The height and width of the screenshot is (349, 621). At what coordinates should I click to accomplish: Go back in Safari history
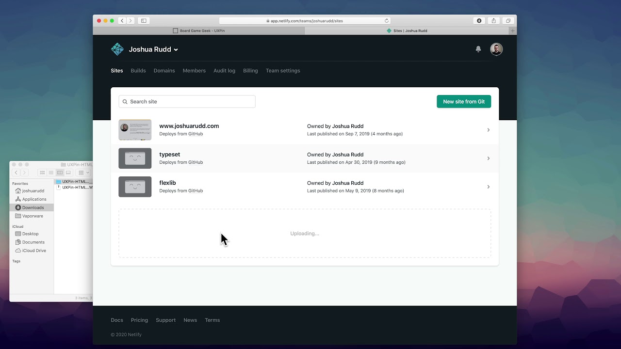122,21
